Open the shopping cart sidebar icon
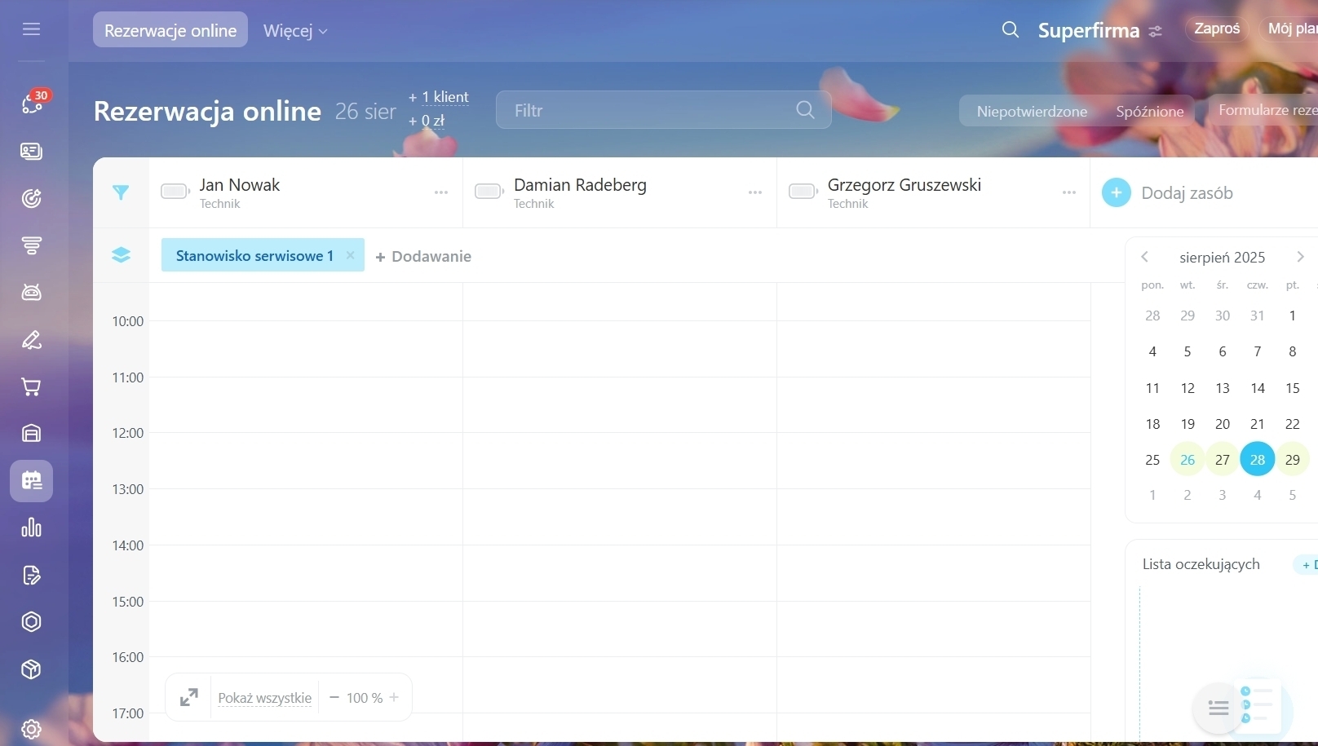Viewport: 1318px width, 746px height. [31, 386]
